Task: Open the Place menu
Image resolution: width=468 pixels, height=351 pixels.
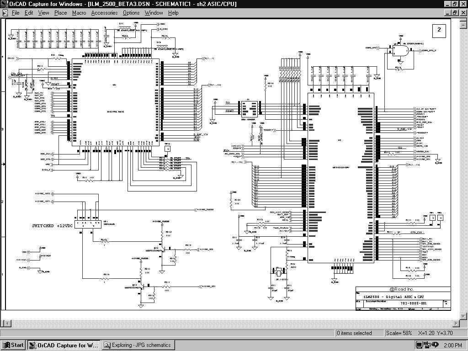Action: [60, 13]
